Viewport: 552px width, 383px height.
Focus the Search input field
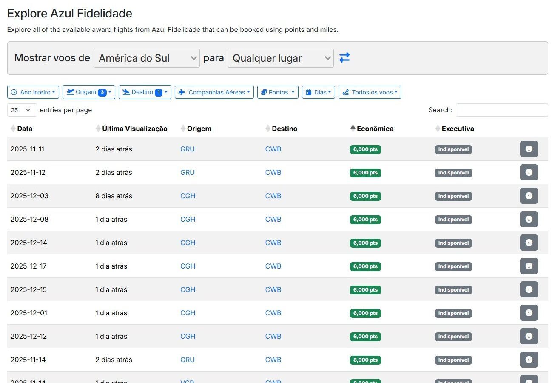(501, 110)
